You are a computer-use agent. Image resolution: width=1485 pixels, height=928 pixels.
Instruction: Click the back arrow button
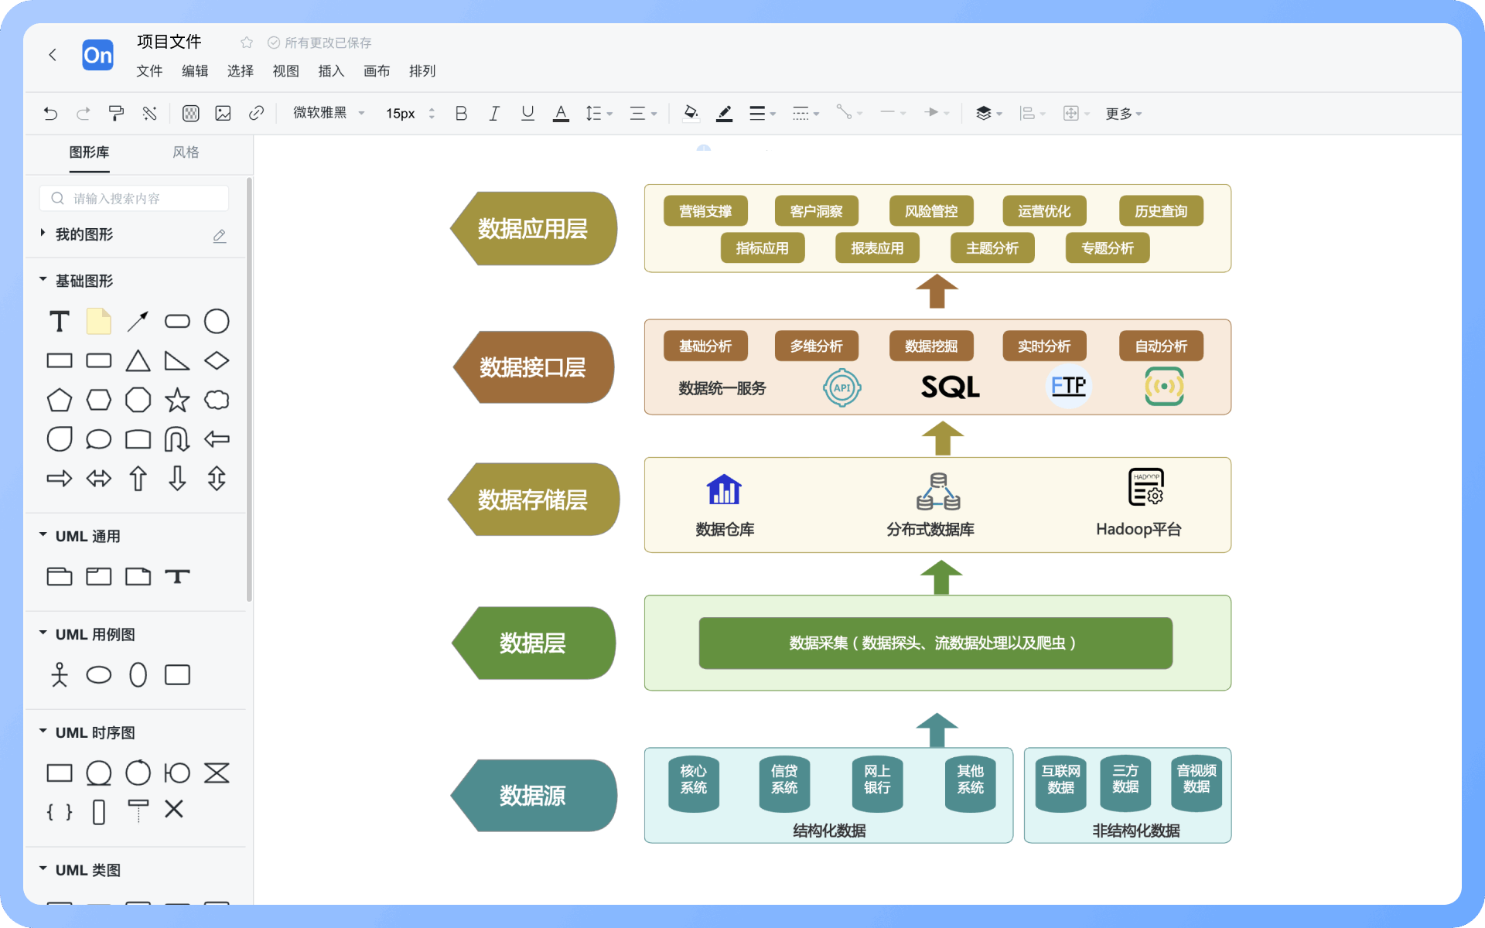point(53,55)
